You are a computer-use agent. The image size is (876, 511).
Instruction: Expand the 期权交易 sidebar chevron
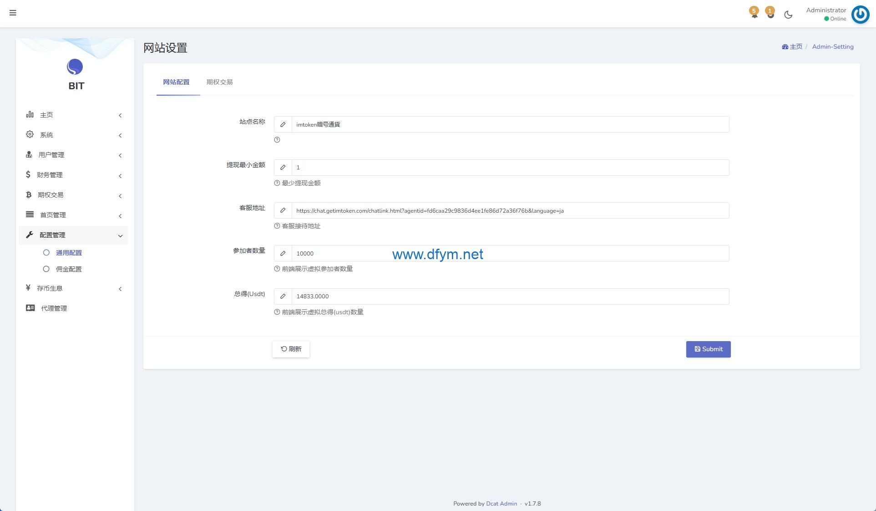point(120,196)
